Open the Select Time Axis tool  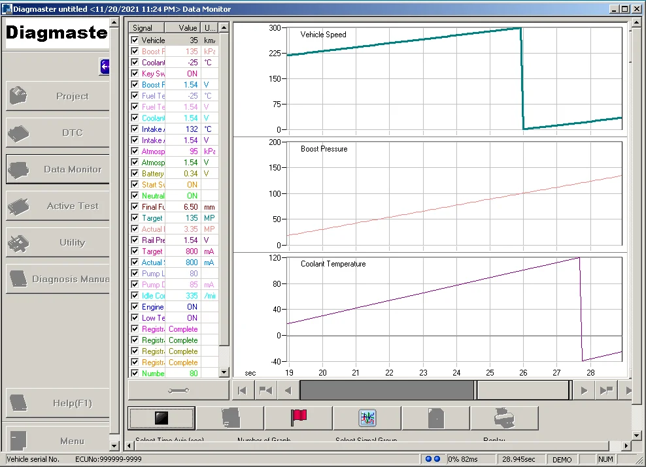[x=161, y=418]
